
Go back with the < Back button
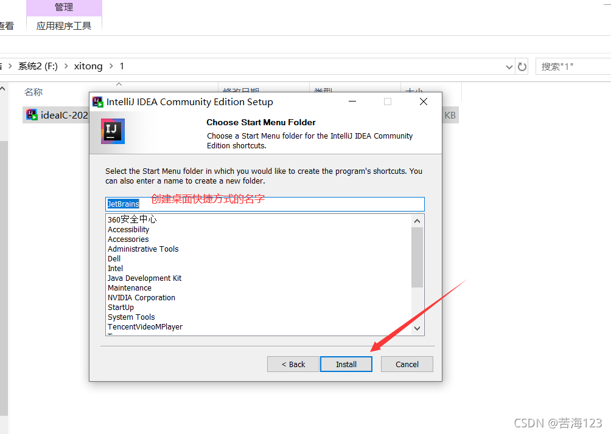pyautogui.click(x=293, y=364)
